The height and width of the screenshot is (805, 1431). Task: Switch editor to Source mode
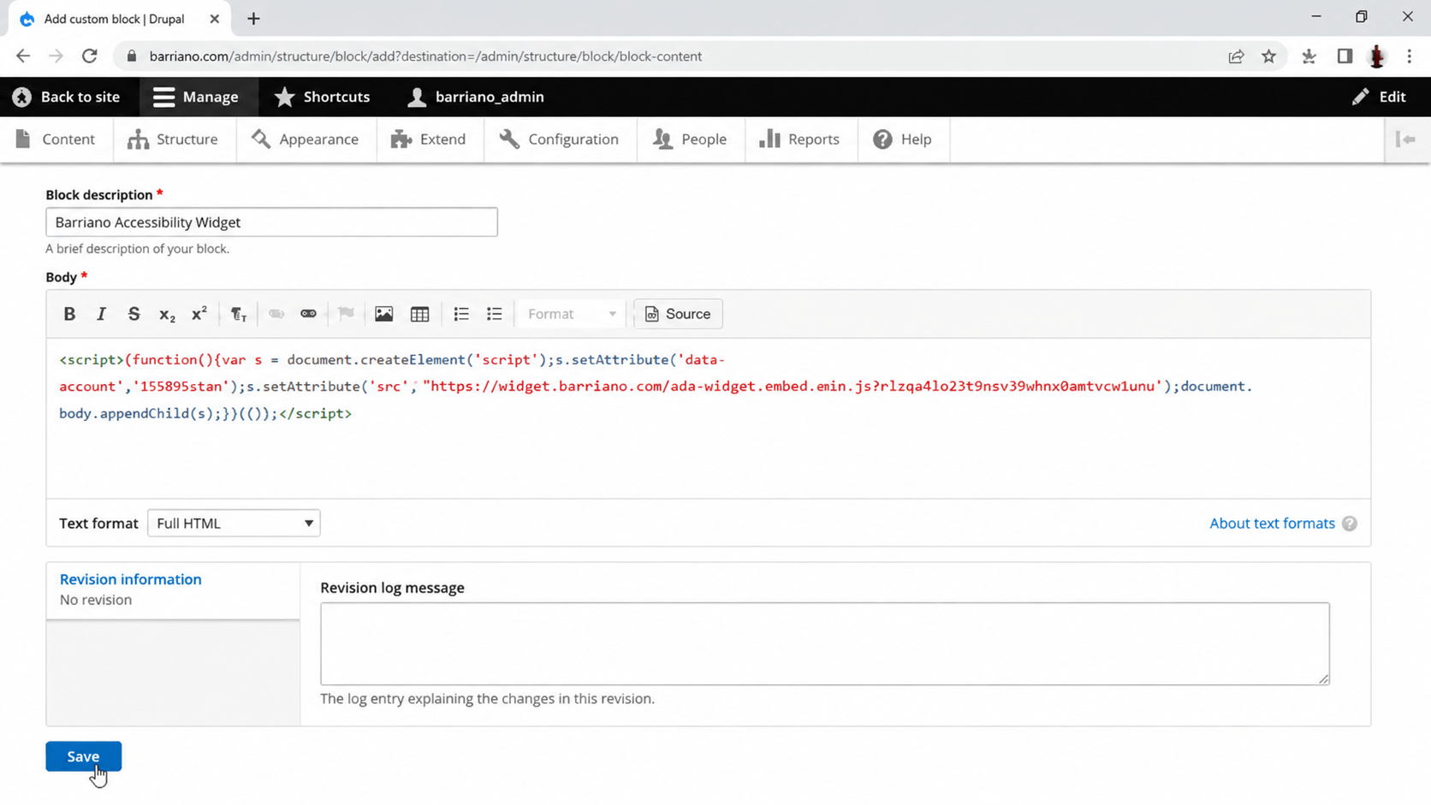pyautogui.click(x=678, y=314)
